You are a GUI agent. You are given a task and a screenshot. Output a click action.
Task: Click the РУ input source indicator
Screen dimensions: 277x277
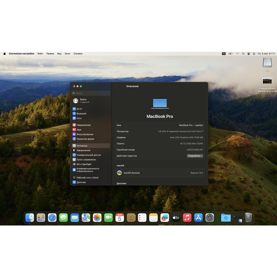click(224, 54)
